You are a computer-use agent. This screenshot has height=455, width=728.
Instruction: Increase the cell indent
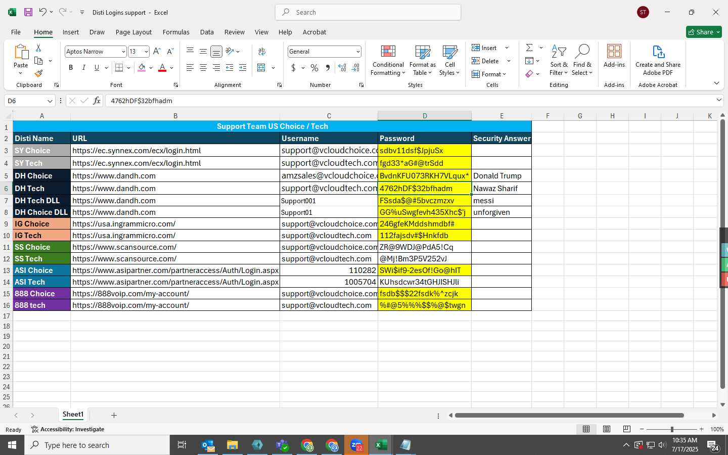click(243, 68)
